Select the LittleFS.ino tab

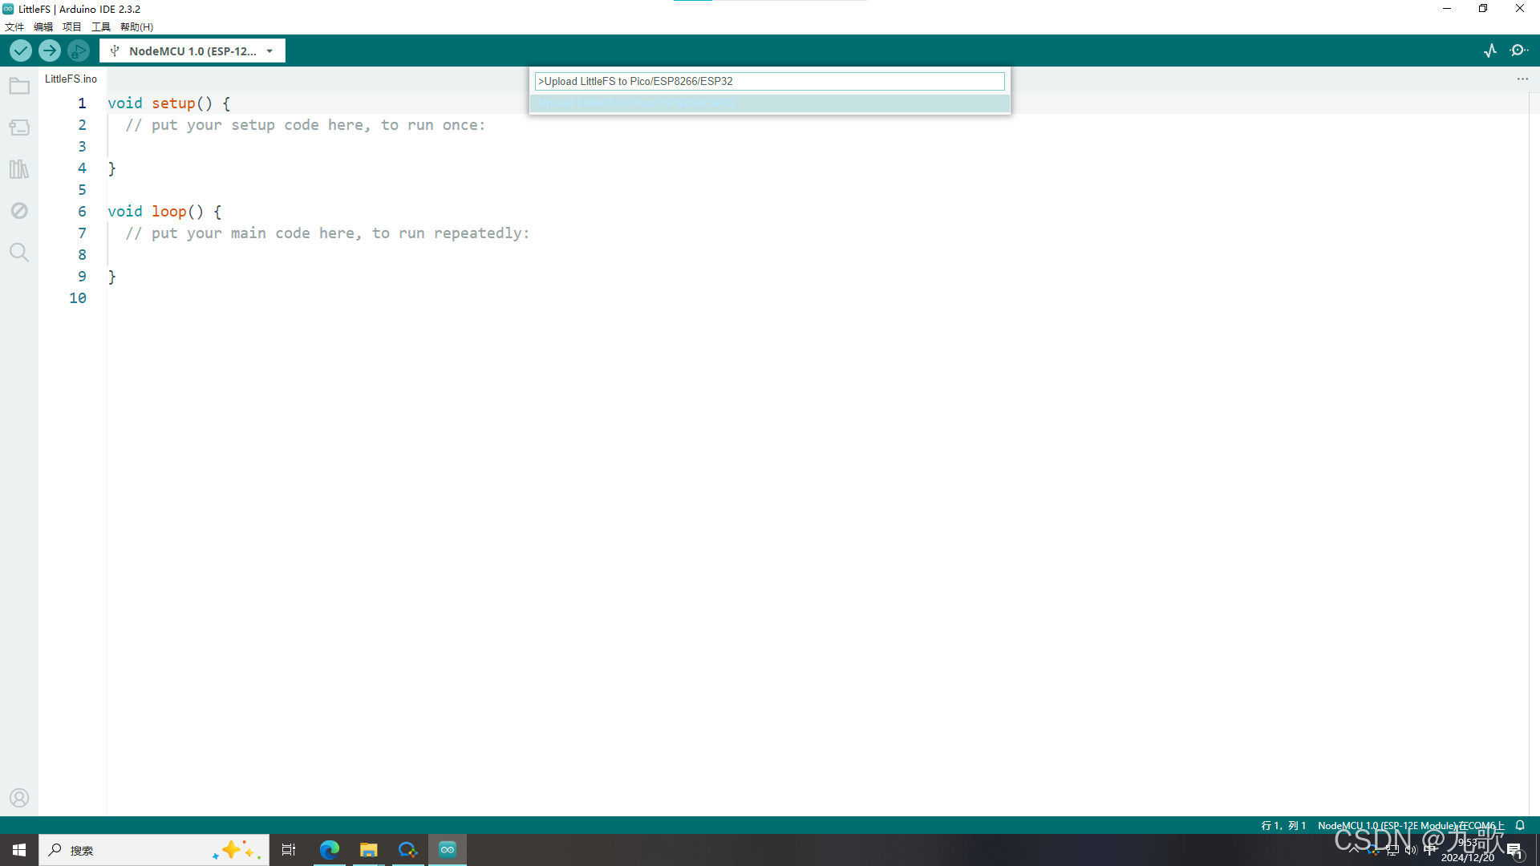pos(71,79)
